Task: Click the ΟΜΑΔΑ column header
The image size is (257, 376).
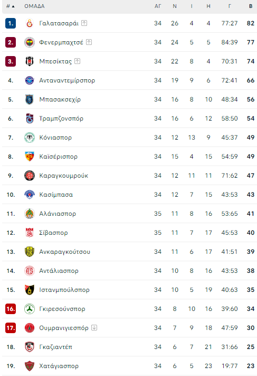Action: 34,6
